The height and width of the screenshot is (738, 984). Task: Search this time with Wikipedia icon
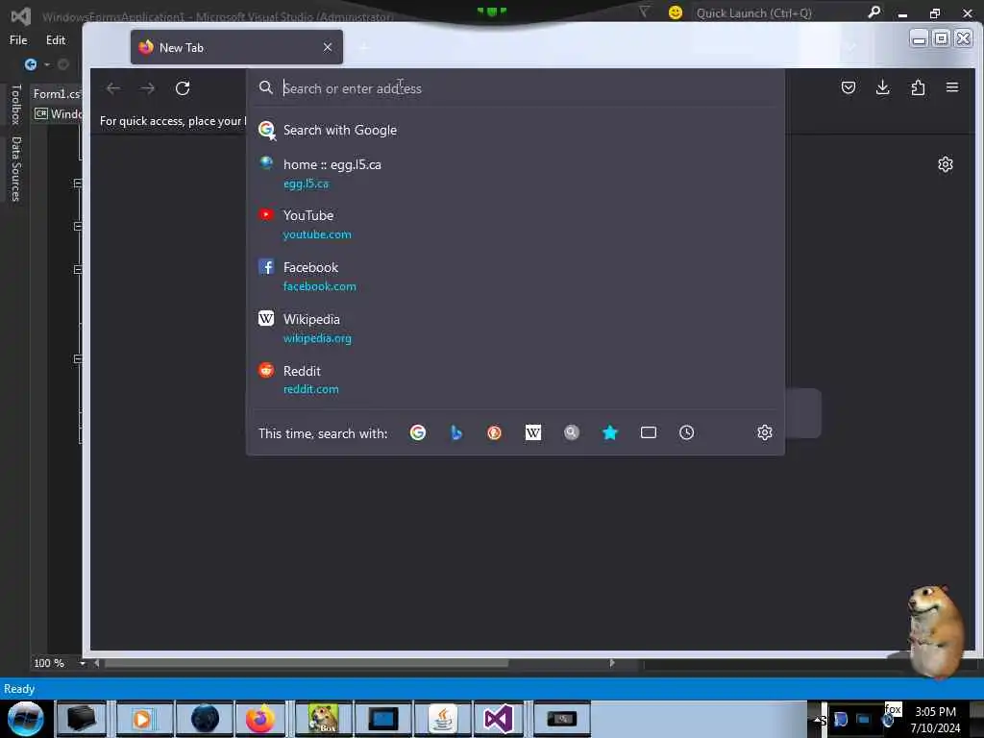click(532, 432)
